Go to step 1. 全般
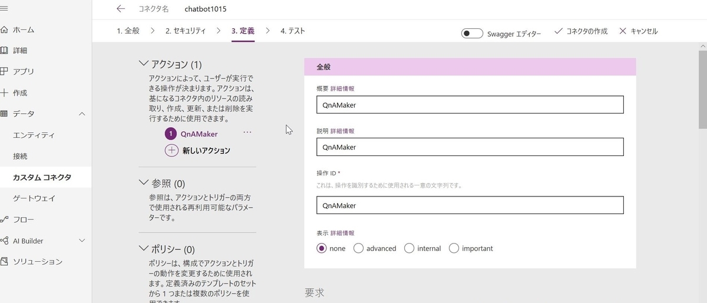707x303 pixels. (128, 31)
